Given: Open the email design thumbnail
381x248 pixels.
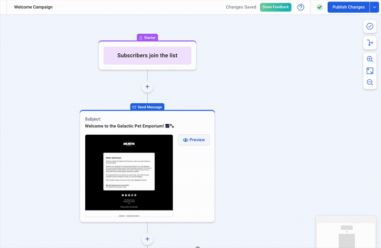Looking at the screenshot, I should click(x=129, y=174).
